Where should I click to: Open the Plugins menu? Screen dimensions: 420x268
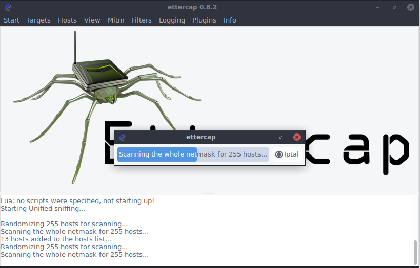[x=204, y=20]
